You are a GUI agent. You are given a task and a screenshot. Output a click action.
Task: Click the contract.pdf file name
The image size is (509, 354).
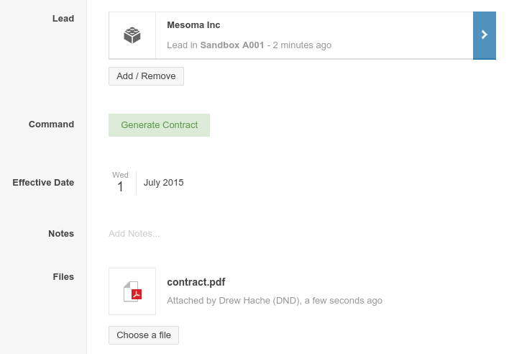click(196, 282)
